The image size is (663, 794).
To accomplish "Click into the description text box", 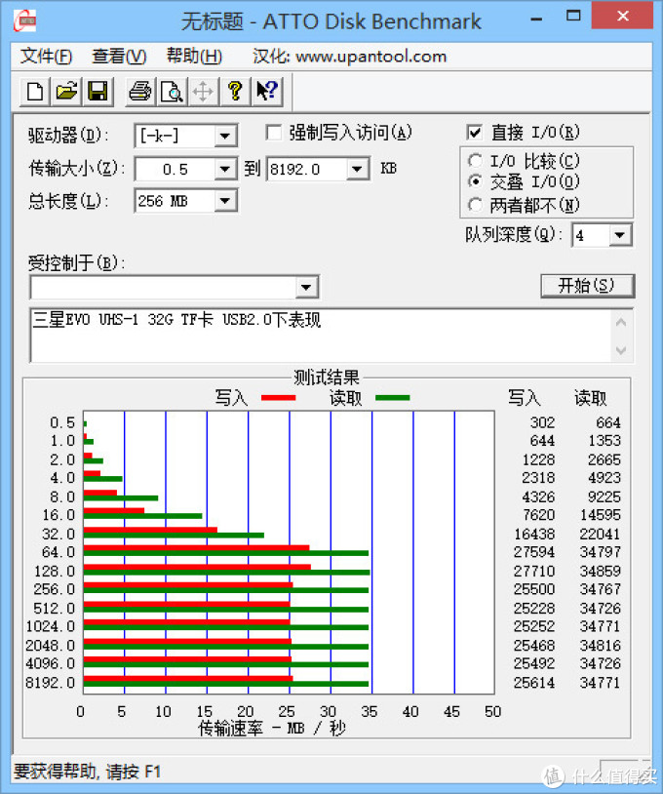I will (x=319, y=336).
